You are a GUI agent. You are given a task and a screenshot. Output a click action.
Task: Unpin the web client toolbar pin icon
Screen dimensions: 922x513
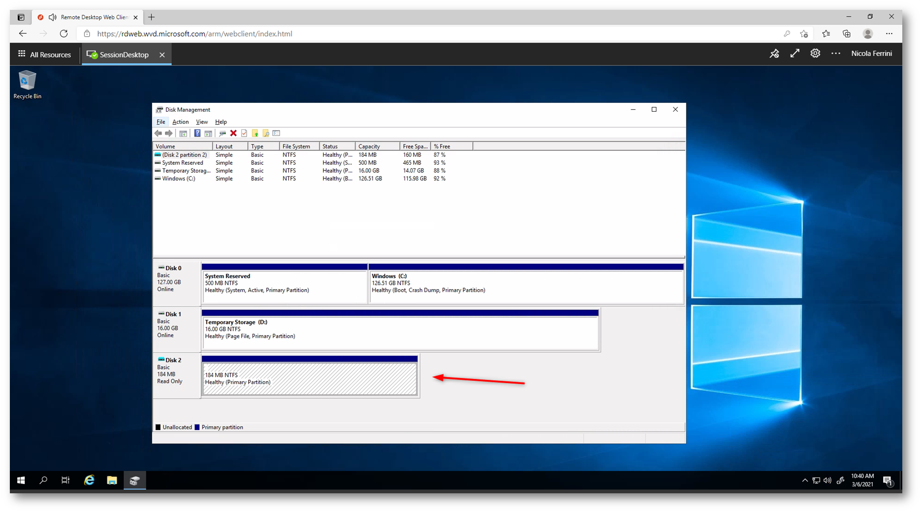pyautogui.click(x=774, y=54)
